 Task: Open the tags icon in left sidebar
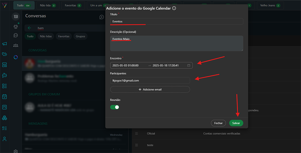(5, 54)
